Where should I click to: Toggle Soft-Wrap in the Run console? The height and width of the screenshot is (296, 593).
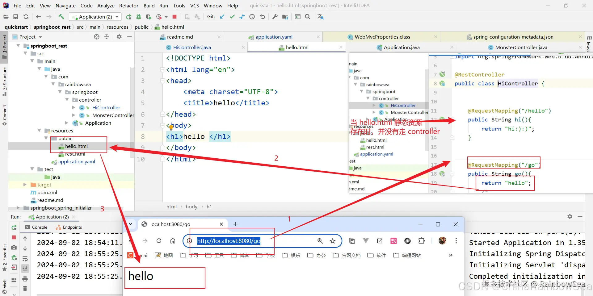(25, 259)
